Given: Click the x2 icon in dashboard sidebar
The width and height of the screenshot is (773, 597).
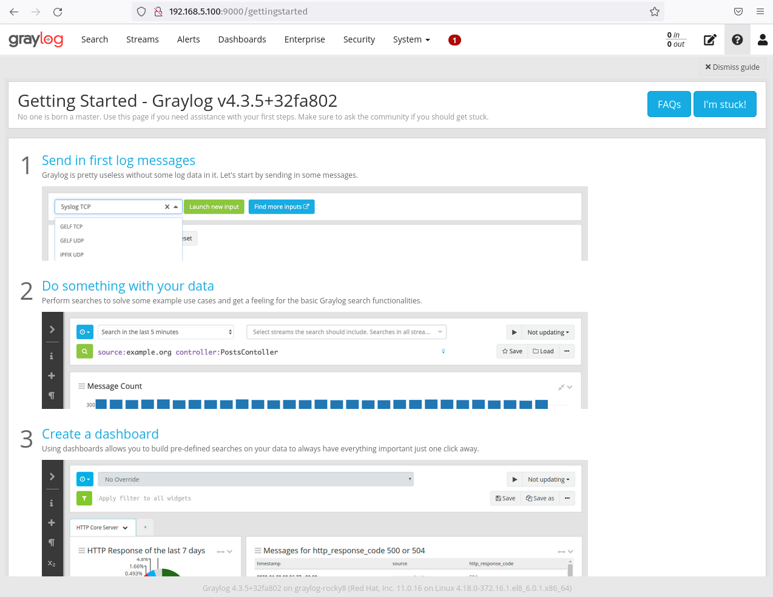Looking at the screenshot, I should [52, 564].
